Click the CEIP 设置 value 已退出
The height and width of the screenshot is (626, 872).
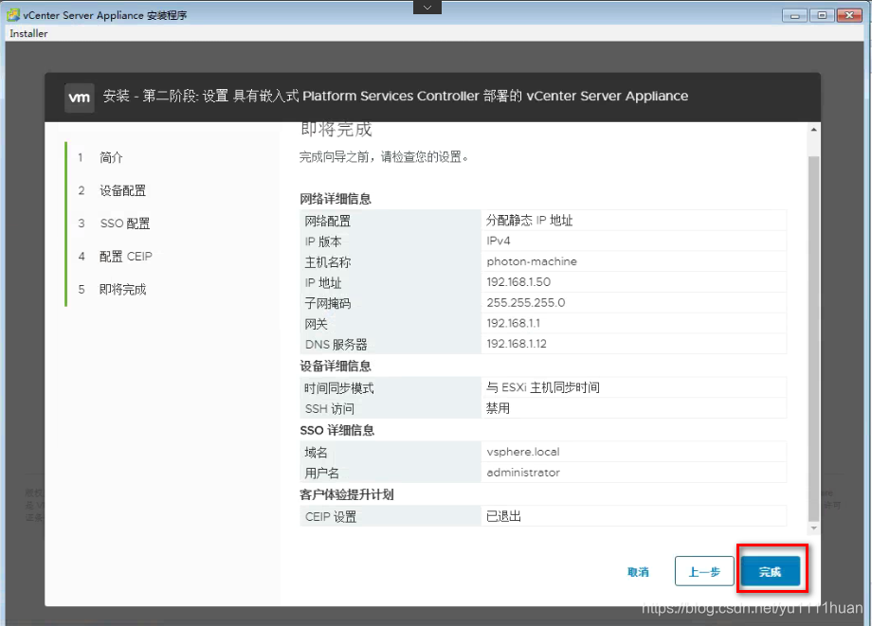click(503, 516)
